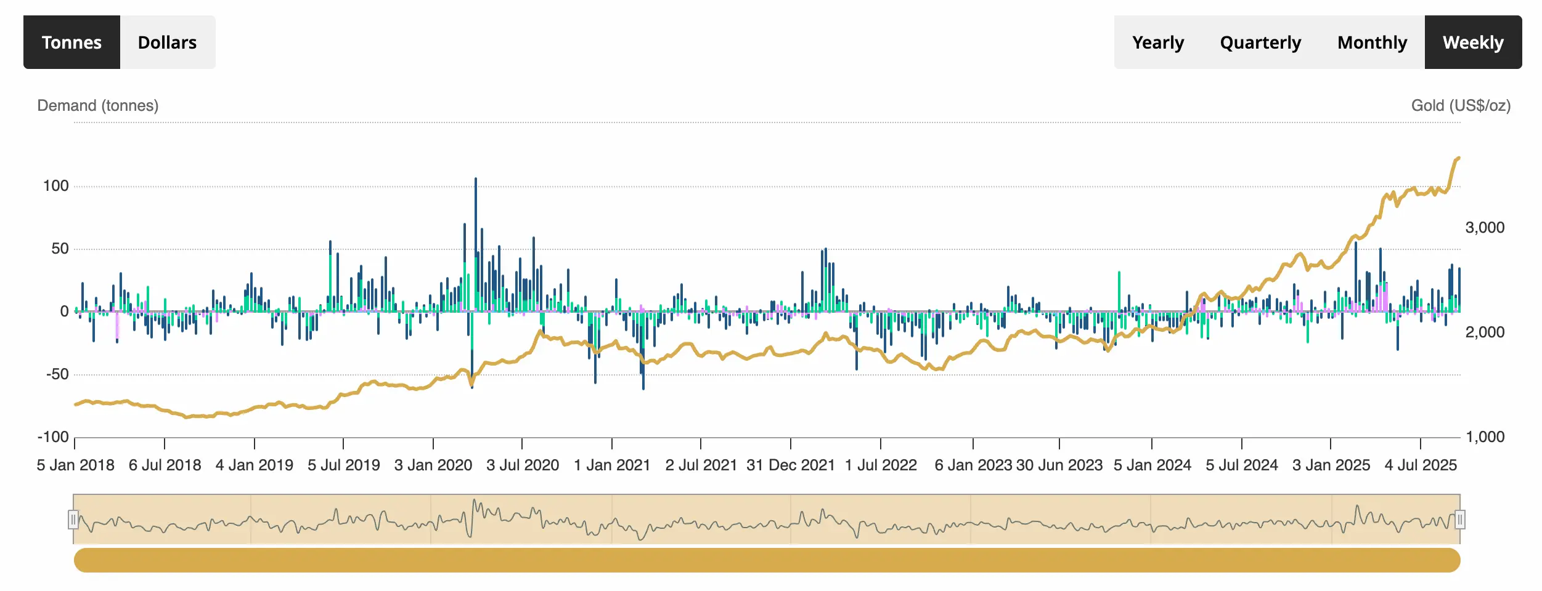Switch the chart to Tonnes

tap(71, 42)
